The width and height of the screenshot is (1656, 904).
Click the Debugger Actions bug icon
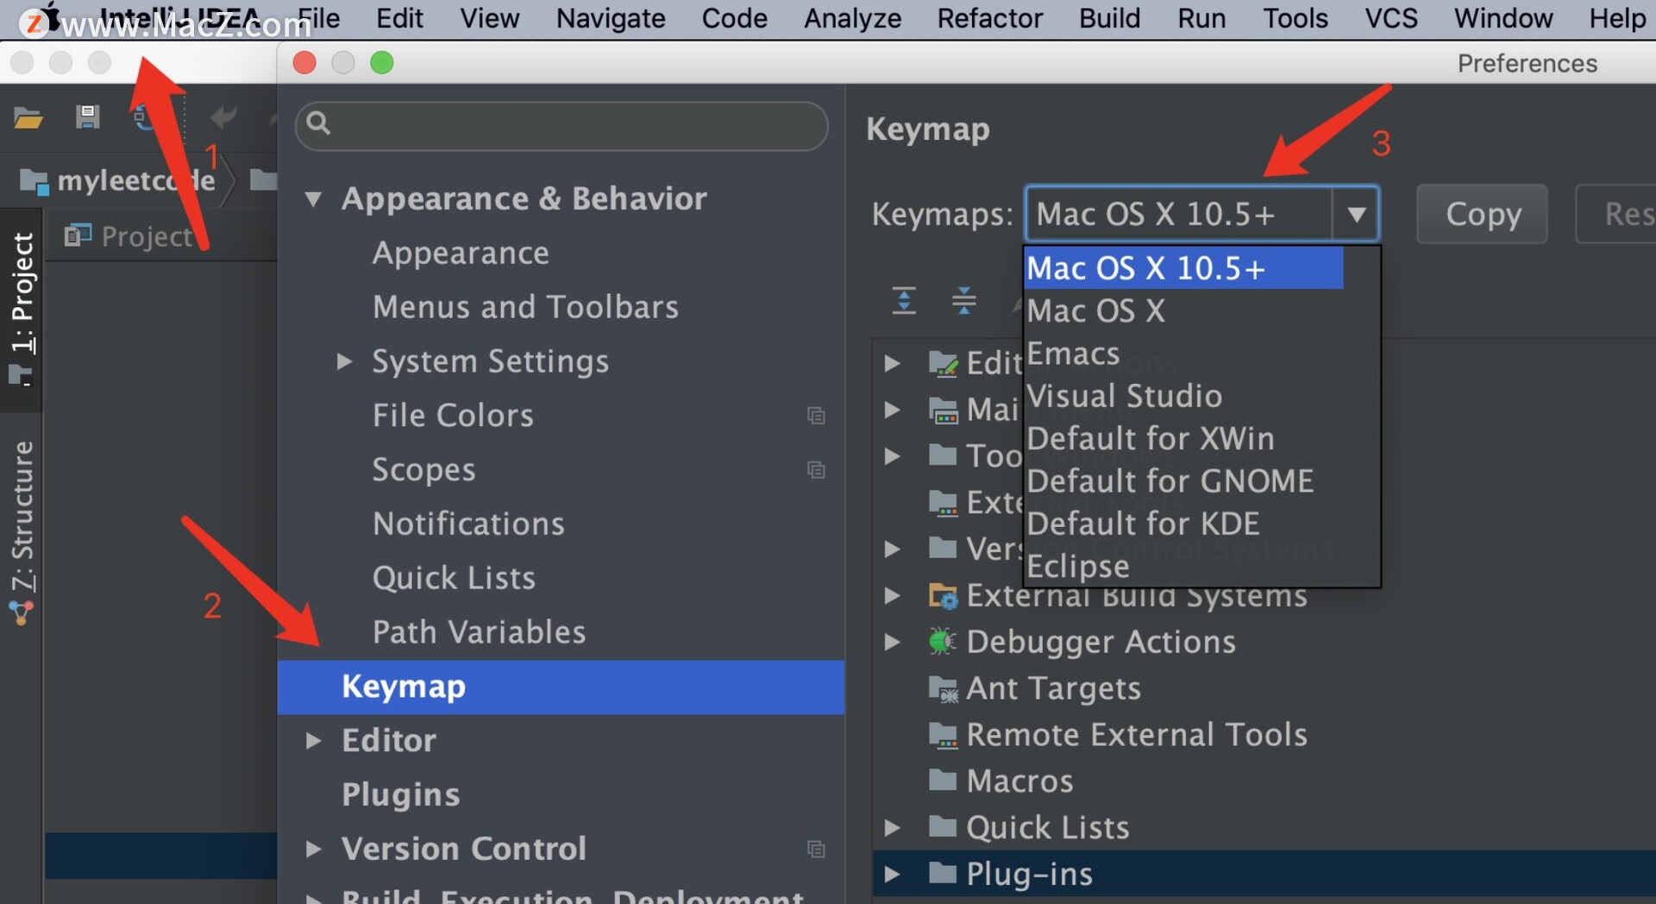942,641
